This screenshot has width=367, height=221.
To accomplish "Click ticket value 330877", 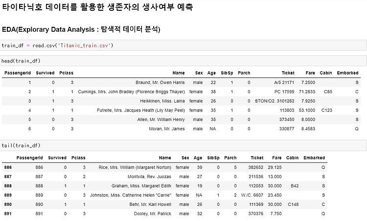I will coord(286,129).
